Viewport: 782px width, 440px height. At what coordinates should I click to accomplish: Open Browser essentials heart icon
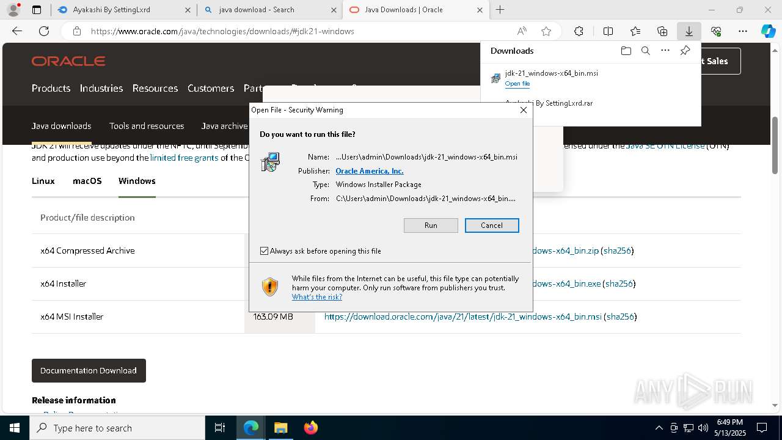[716, 31]
